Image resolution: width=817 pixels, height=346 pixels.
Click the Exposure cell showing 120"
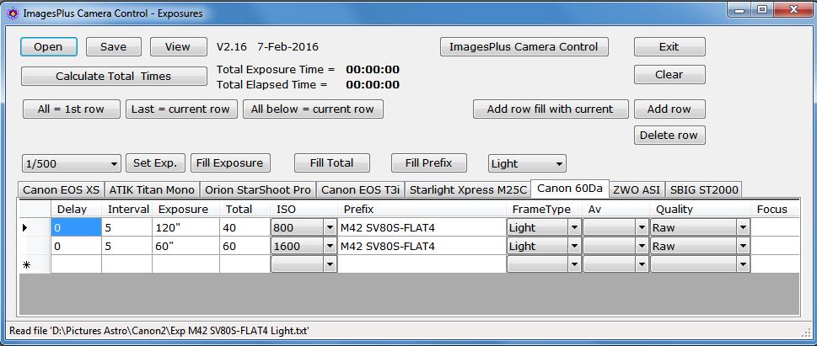point(185,227)
